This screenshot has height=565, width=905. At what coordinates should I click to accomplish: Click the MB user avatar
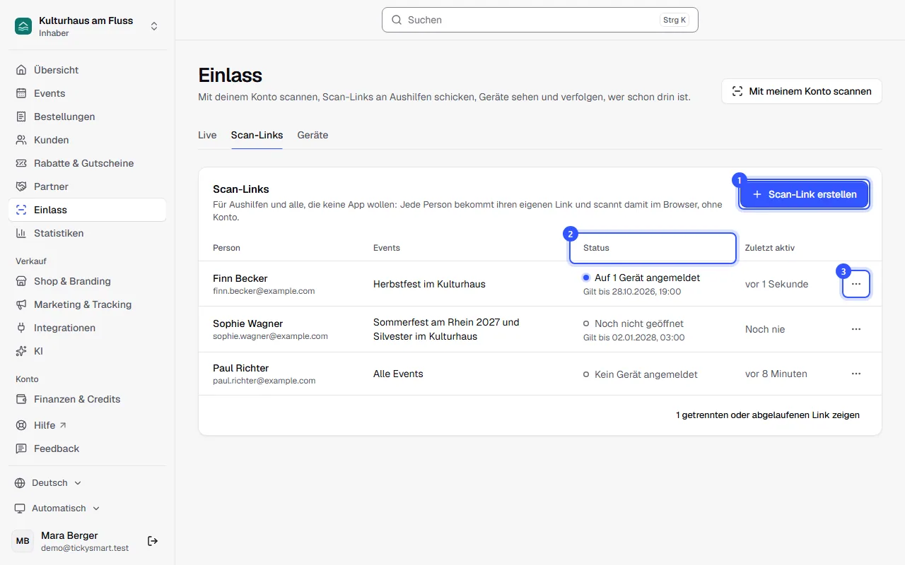[23, 541]
